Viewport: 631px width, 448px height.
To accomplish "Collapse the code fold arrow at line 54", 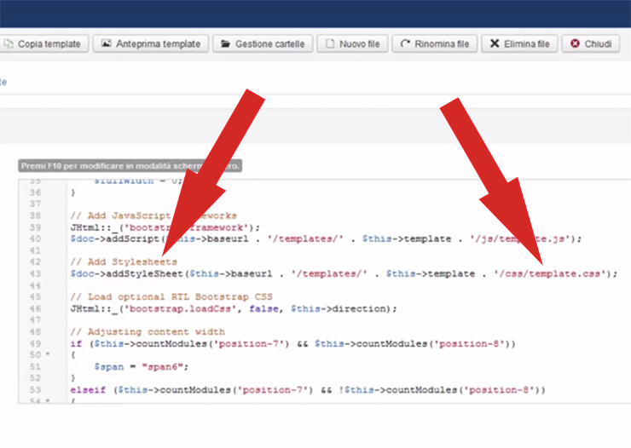I will [48, 400].
